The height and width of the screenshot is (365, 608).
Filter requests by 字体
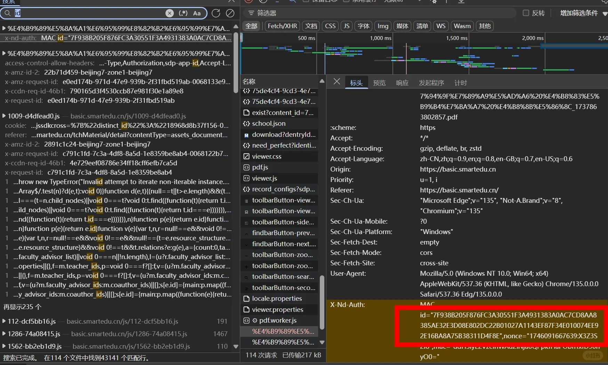coord(364,26)
